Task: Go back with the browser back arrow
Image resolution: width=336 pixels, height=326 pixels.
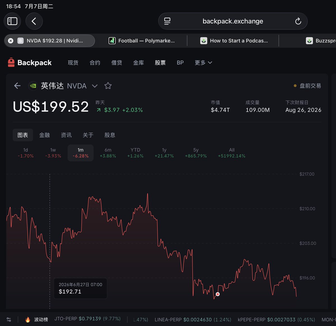Action: 34,21
